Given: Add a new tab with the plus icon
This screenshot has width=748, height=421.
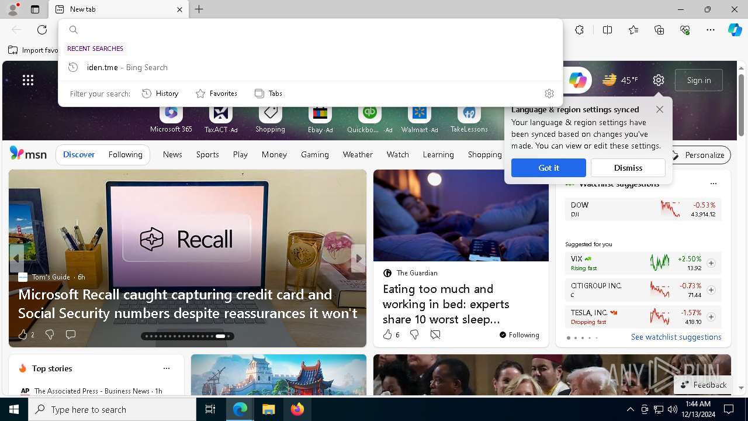Looking at the screenshot, I should coord(199,9).
